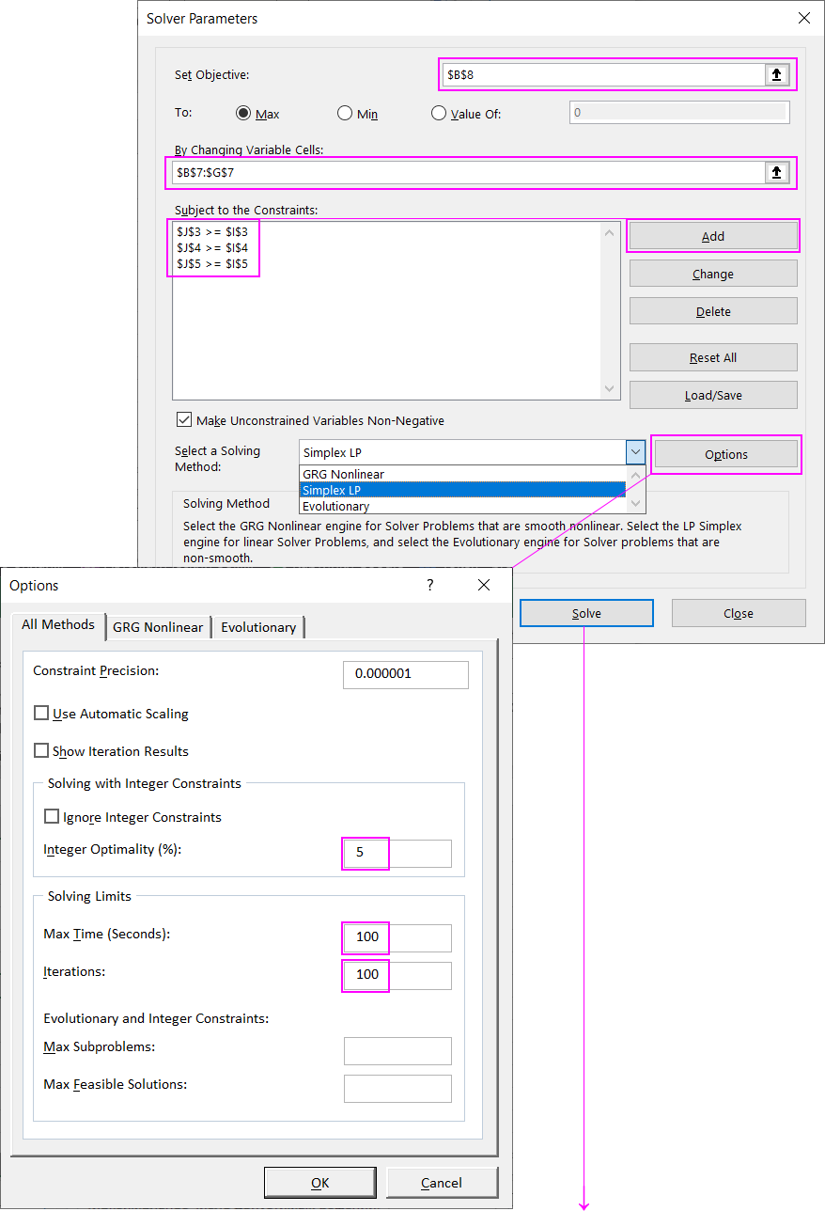Viewport: 825px width, 1211px height.
Task: Click inside the Constraint Precision field
Action: coord(405,674)
